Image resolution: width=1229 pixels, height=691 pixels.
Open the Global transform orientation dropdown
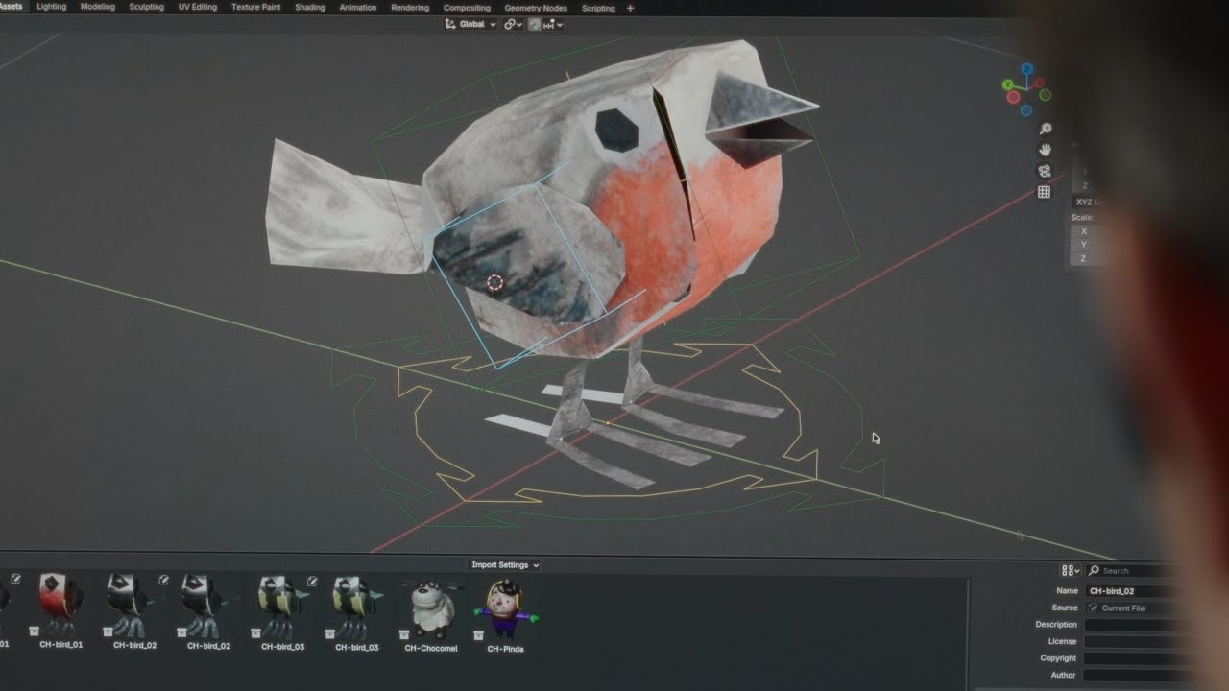point(470,24)
